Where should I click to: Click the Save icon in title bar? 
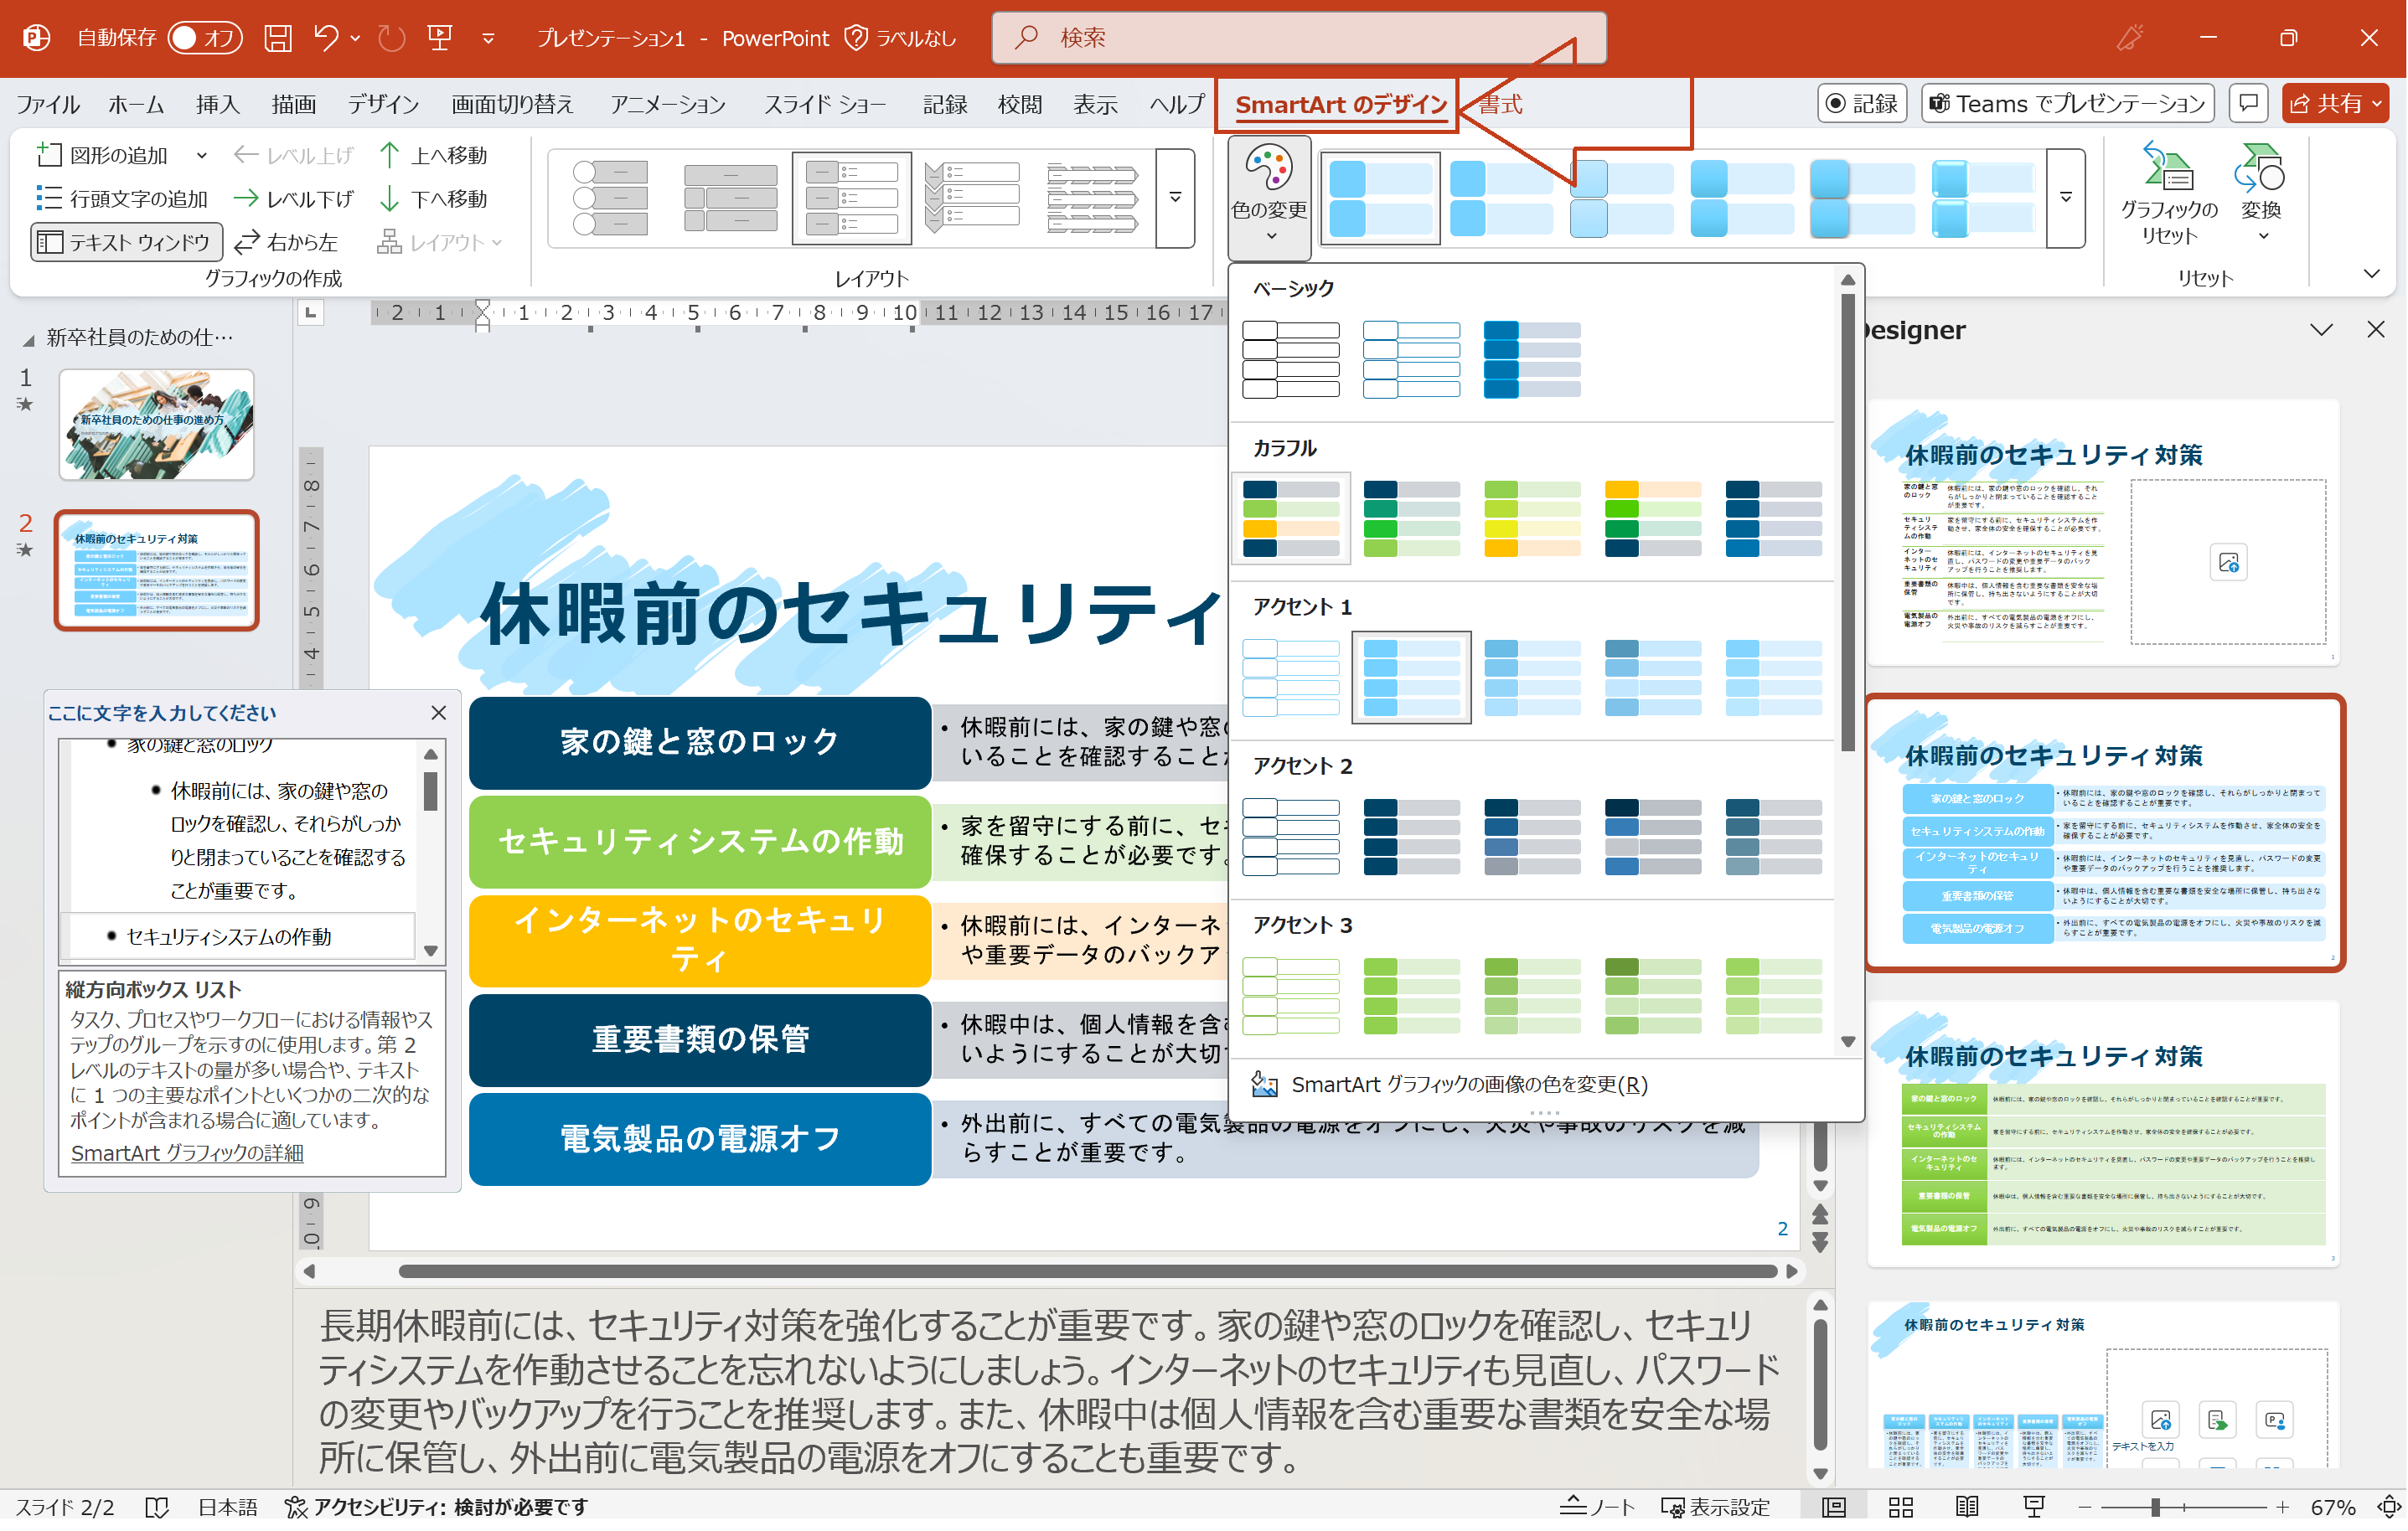pos(277,38)
